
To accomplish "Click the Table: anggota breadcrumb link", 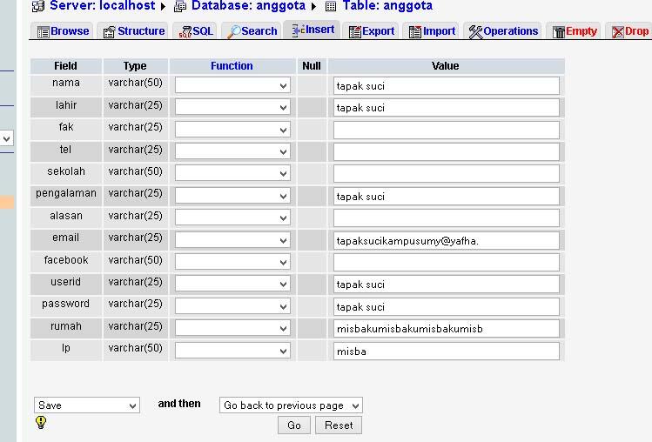I will pos(387,6).
